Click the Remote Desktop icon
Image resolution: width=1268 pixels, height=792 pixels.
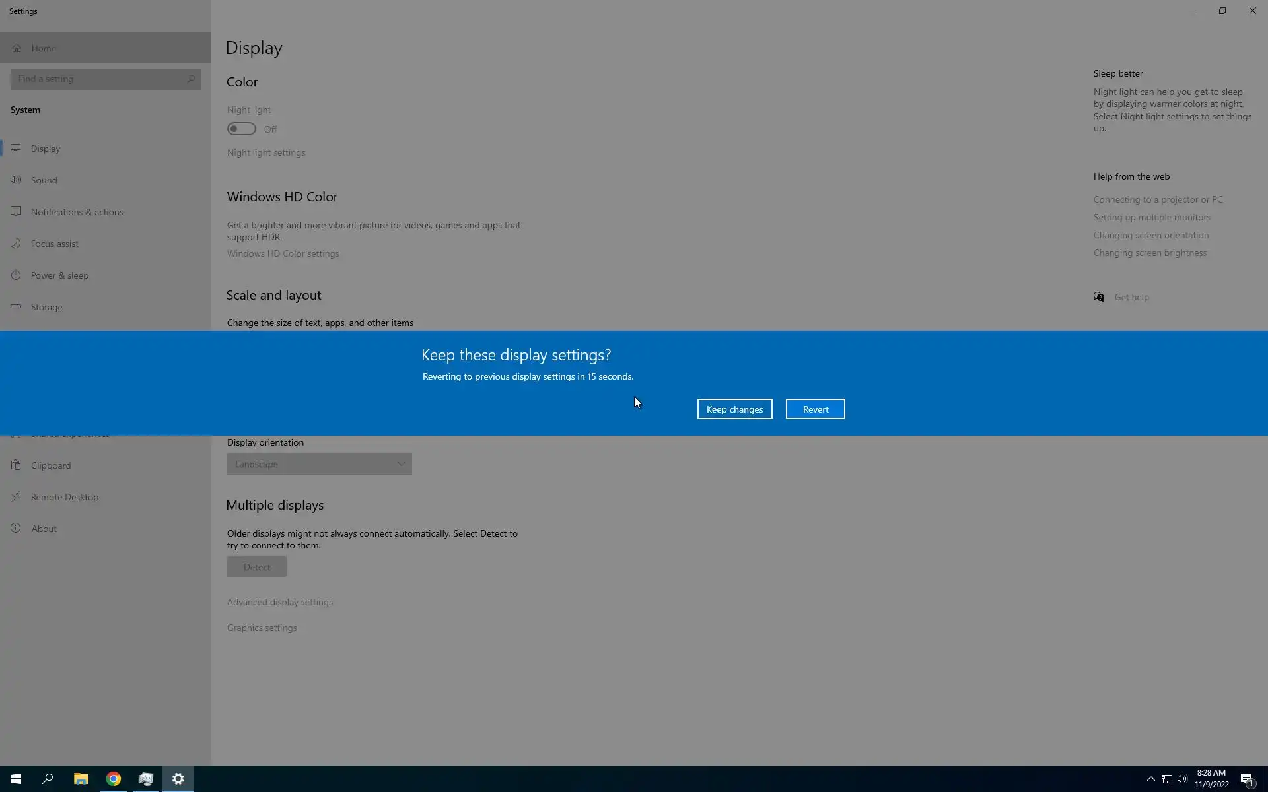click(16, 496)
